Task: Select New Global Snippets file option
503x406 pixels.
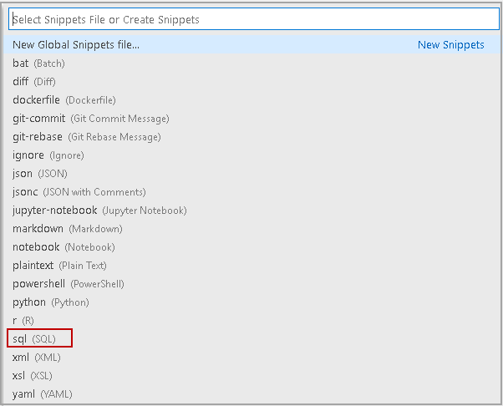Action: coord(76,45)
